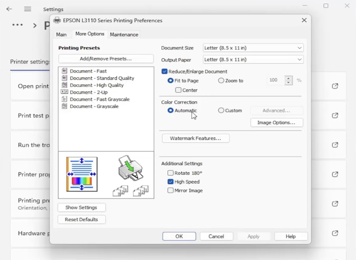Click the Document - 2-Up preset icon
Image resolution: width=356 pixels, height=260 pixels.
click(65, 92)
